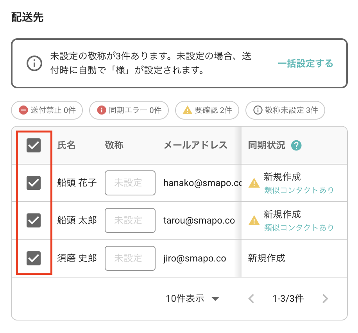358x333 pixels.
Task: Click 新規作成 status in 船頭 太郎's row
Action: coord(282,214)
